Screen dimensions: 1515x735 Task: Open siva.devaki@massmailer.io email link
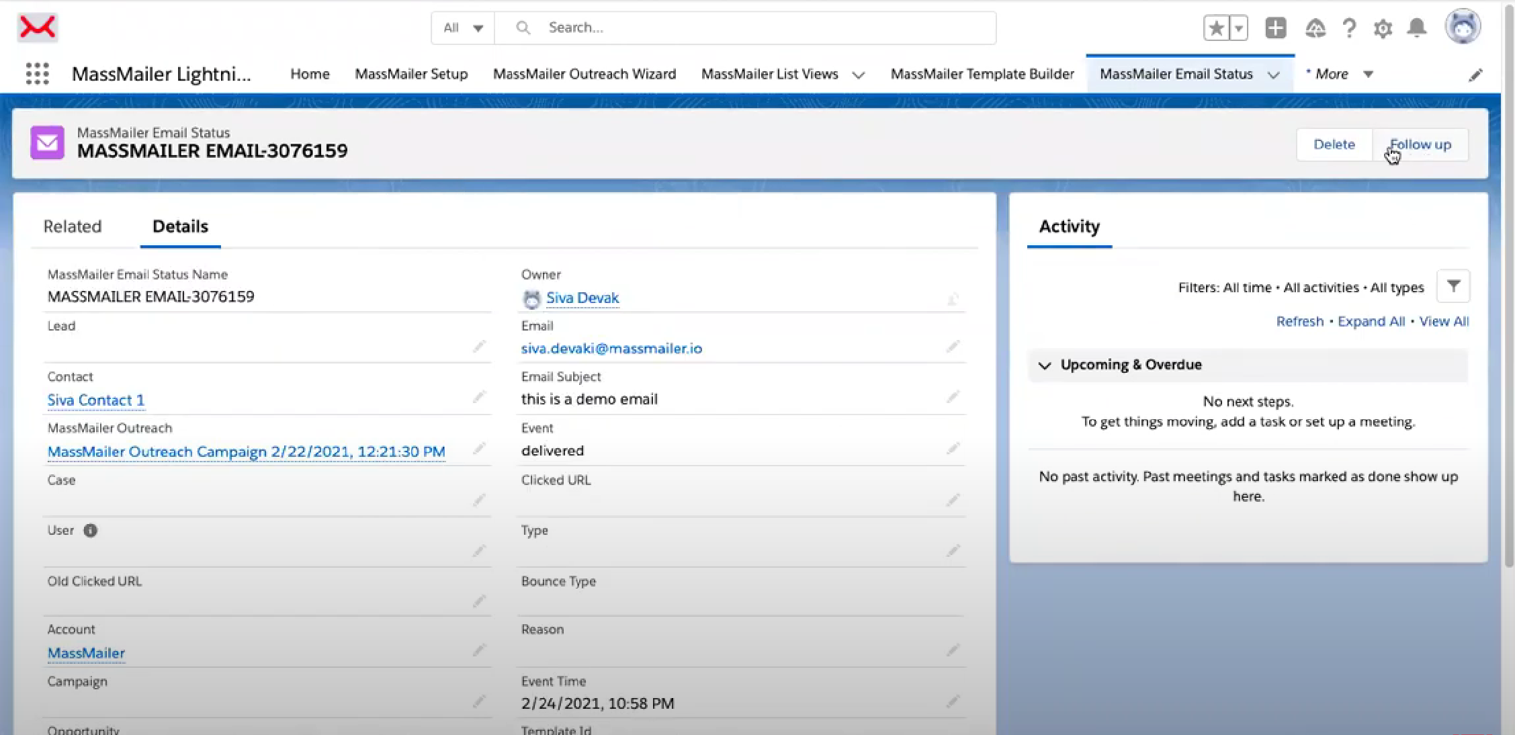[611, 348]
